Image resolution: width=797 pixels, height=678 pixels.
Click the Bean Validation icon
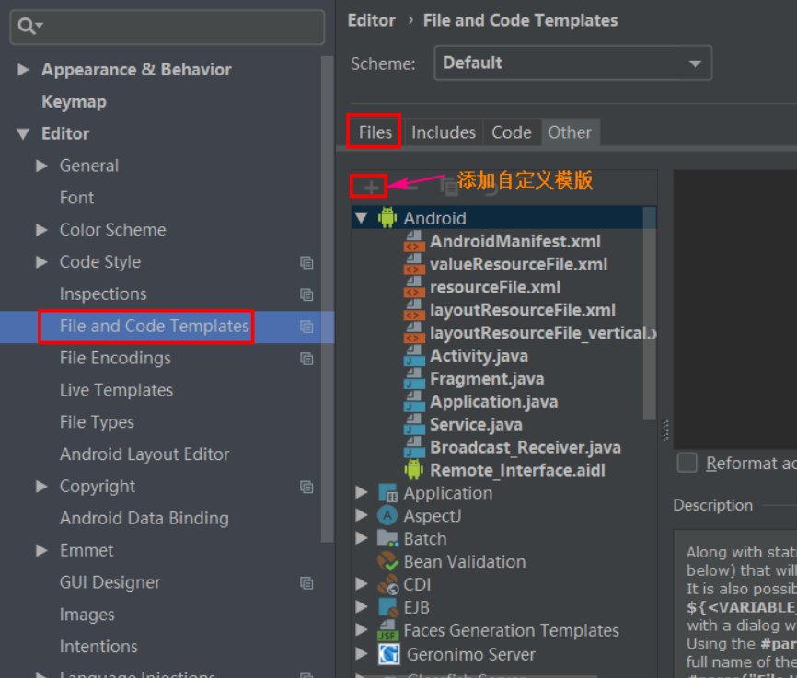387,561
